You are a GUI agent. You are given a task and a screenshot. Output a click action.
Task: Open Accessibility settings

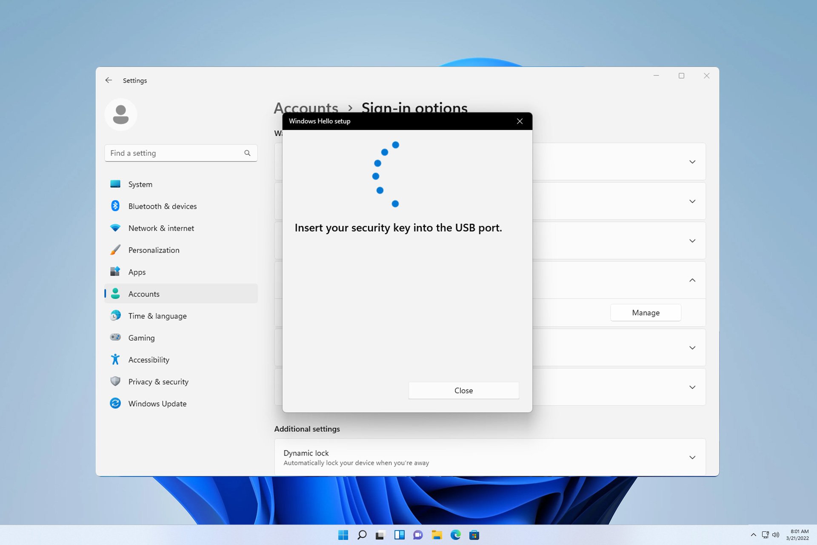pos(149,360)
